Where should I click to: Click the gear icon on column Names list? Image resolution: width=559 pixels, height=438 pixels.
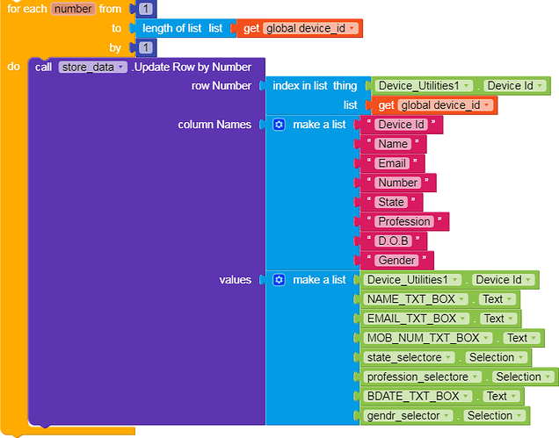pyautogui.click(x=279, y=125)
